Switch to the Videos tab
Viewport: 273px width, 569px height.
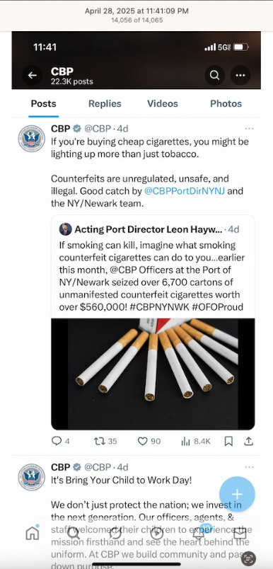(163, 104)
